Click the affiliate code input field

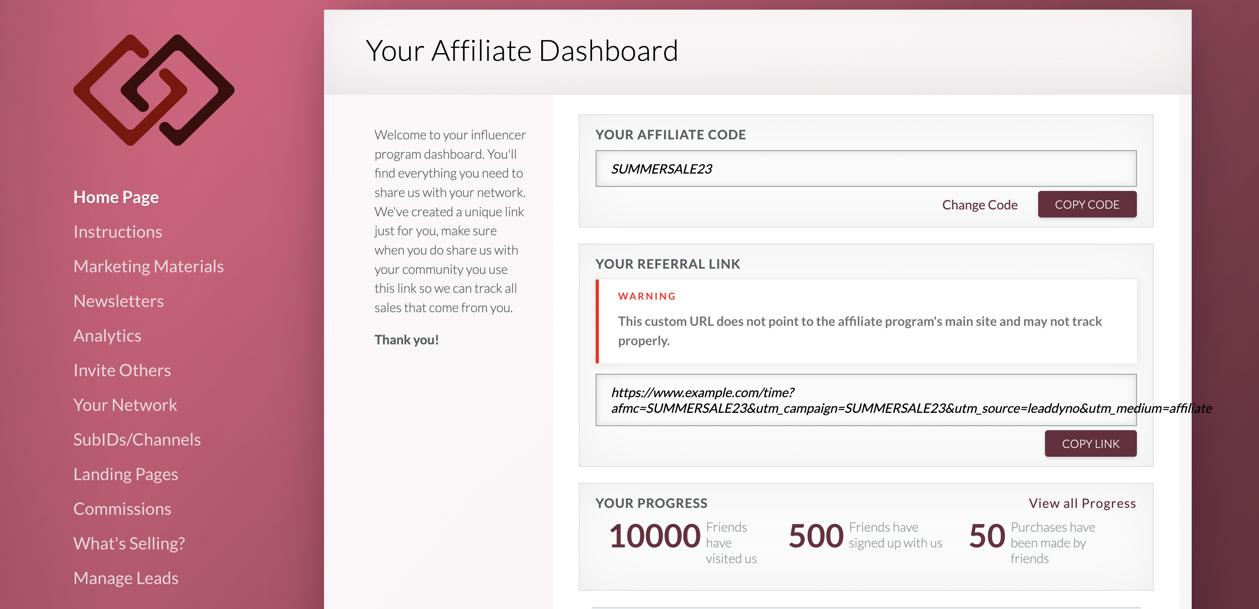(866, 168)
